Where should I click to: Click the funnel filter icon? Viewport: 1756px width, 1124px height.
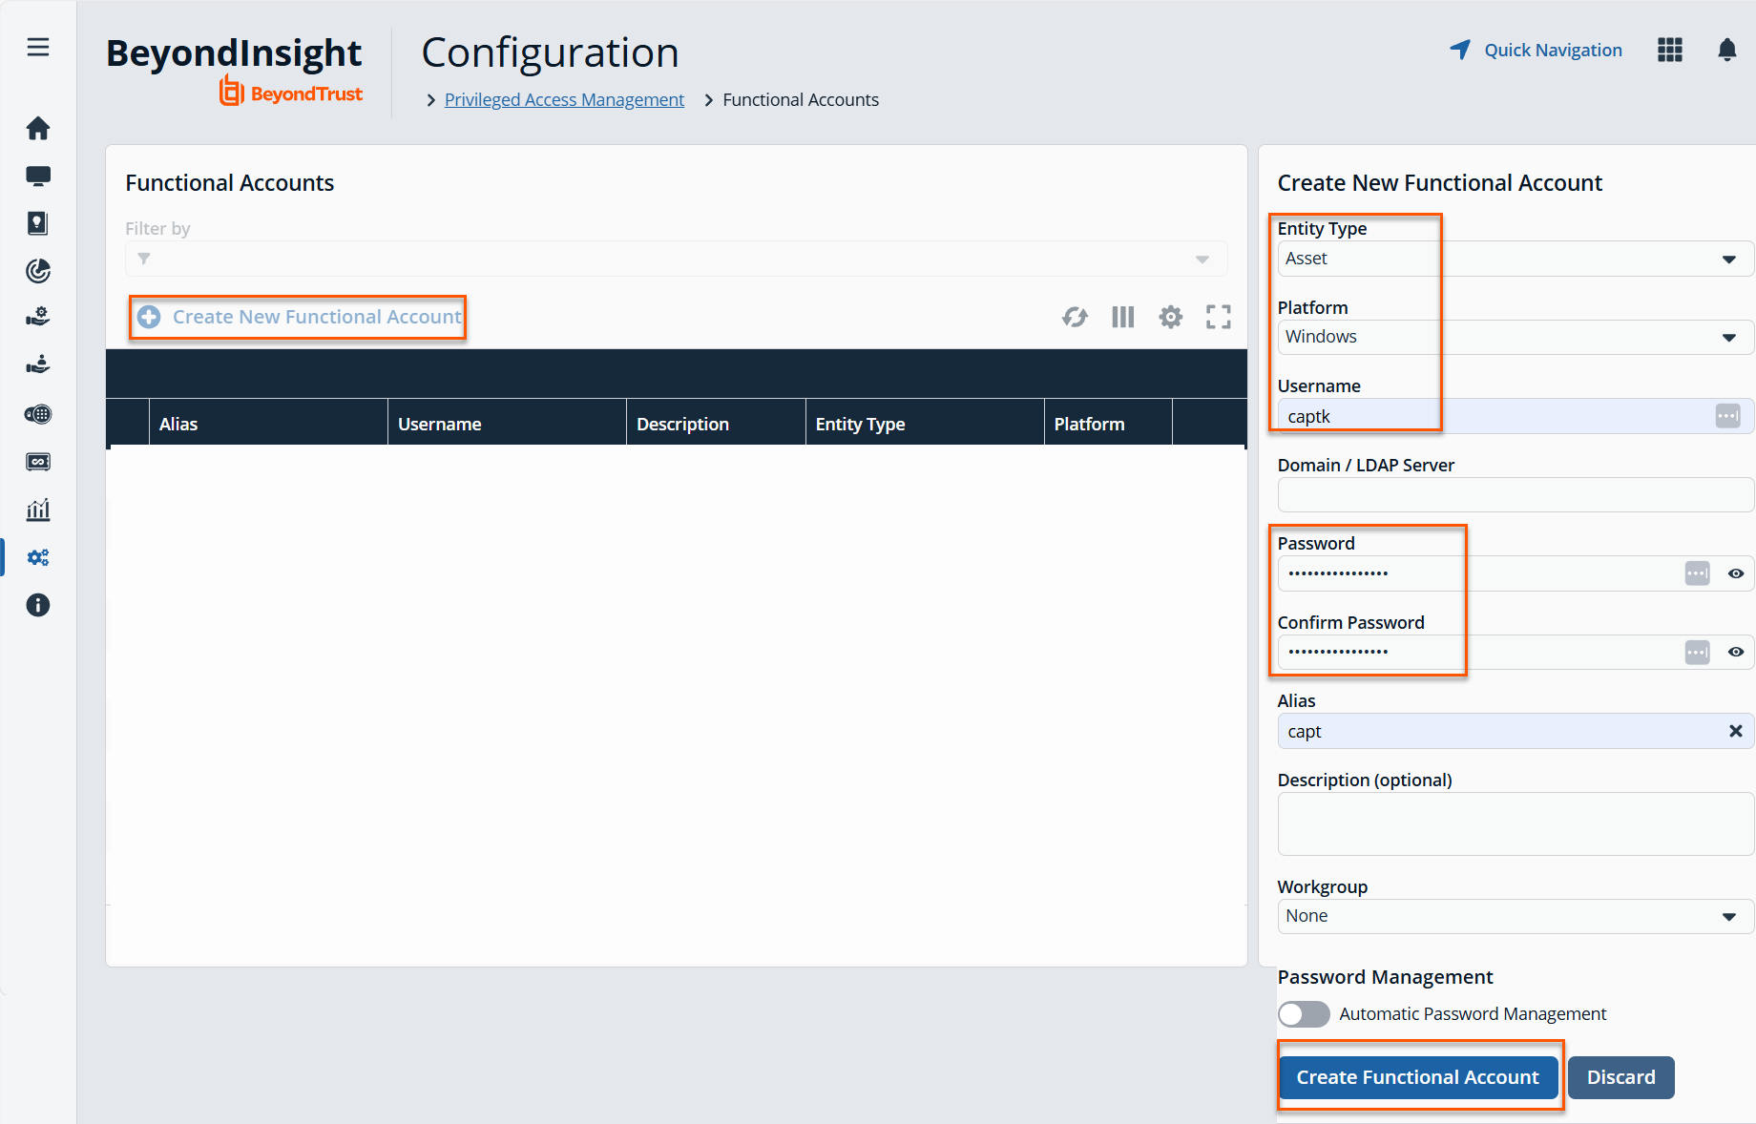coord(144,259)
